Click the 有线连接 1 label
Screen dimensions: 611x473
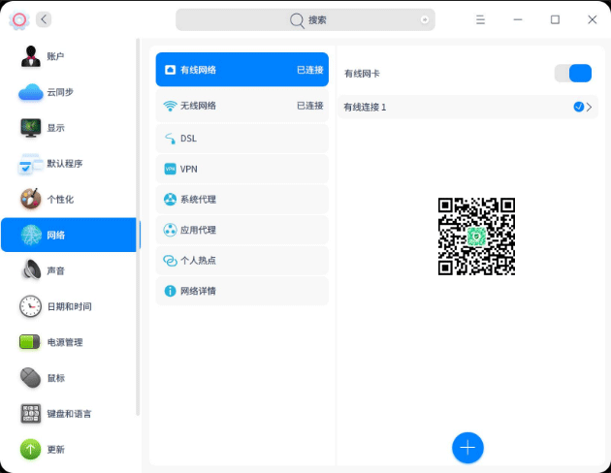coord(365,107)
